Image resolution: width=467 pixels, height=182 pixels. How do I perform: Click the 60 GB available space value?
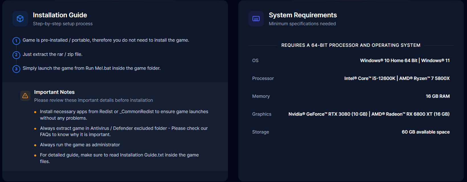426,132
